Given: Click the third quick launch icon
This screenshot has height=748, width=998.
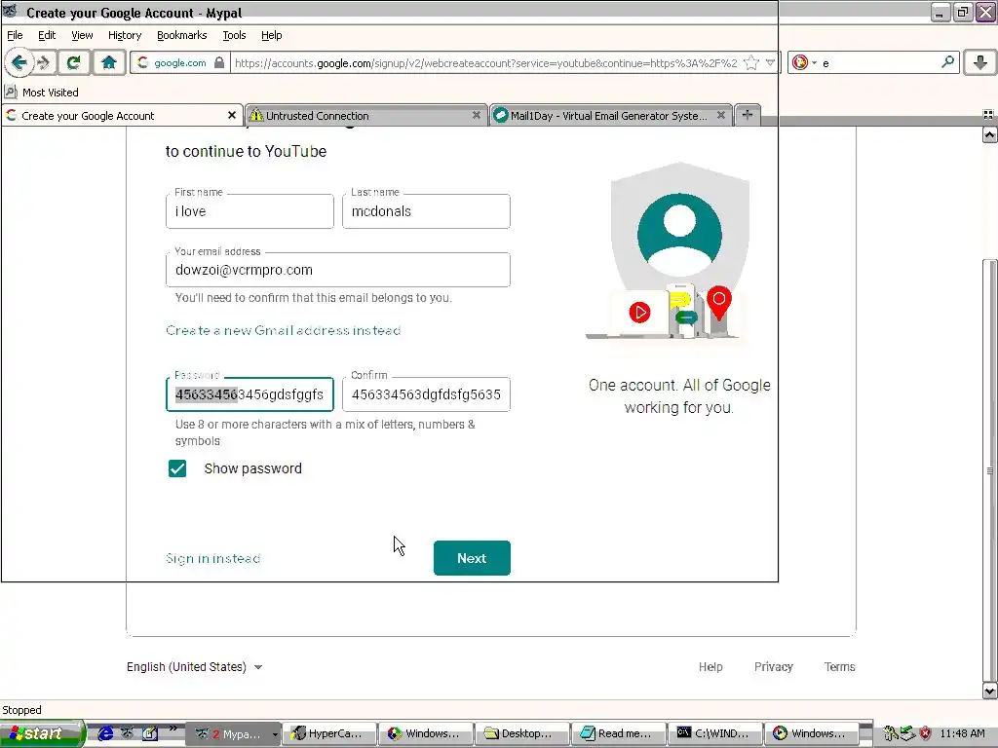Looking at the screenshot, I should [x=149, y=733].
